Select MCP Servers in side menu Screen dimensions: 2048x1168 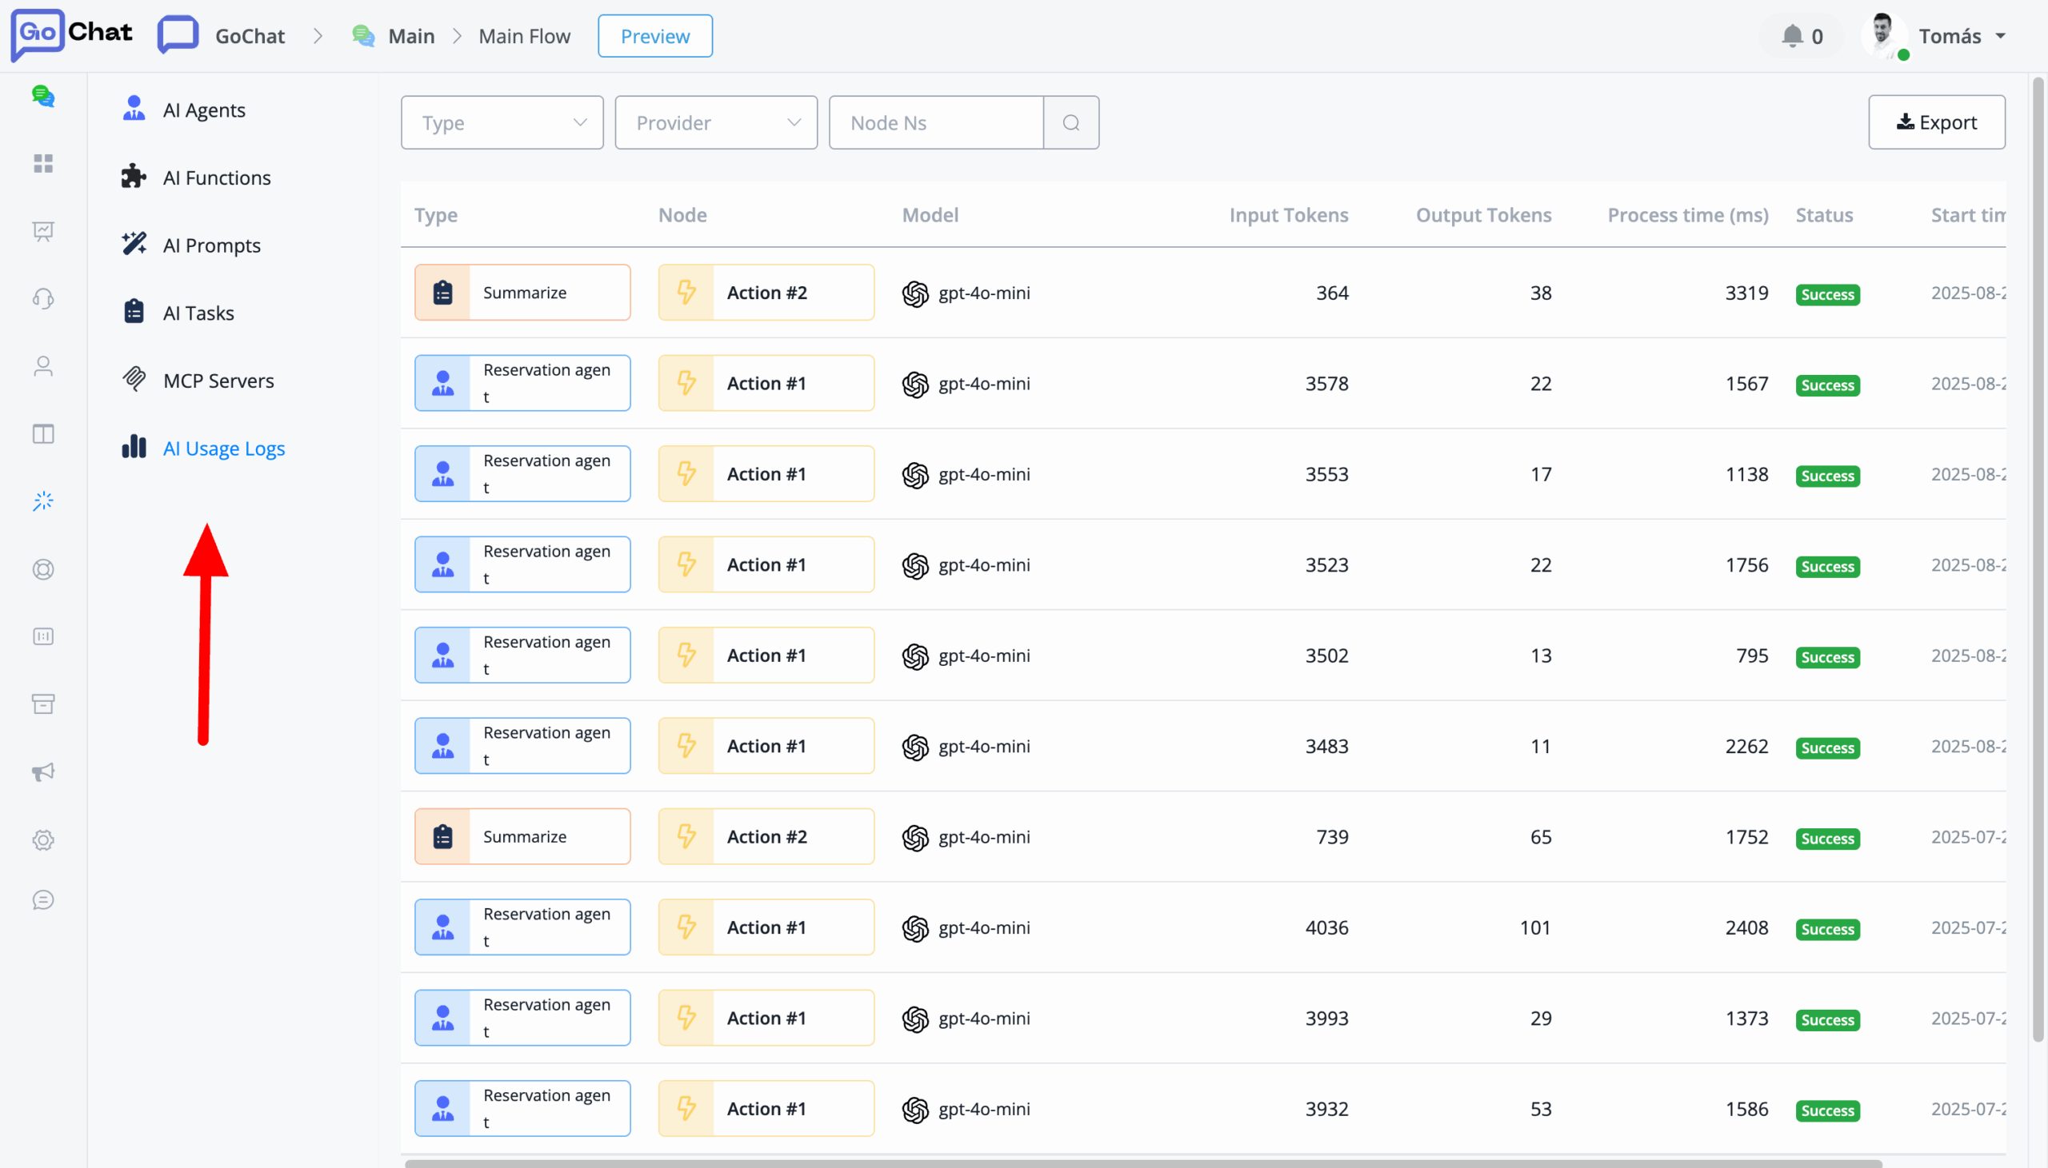coord(218,381)
